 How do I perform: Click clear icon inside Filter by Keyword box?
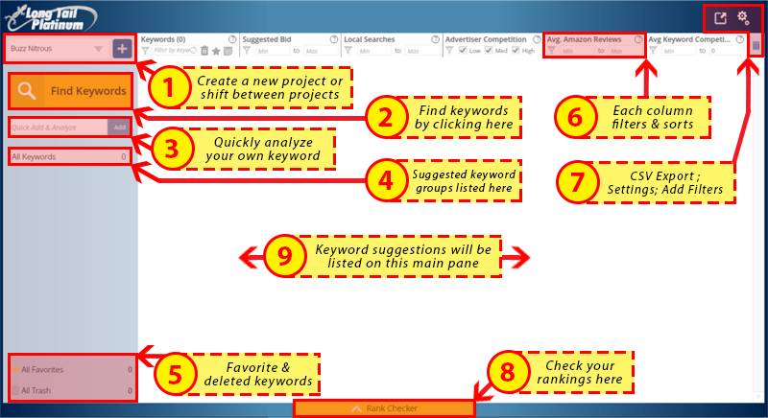coord(194,51)
